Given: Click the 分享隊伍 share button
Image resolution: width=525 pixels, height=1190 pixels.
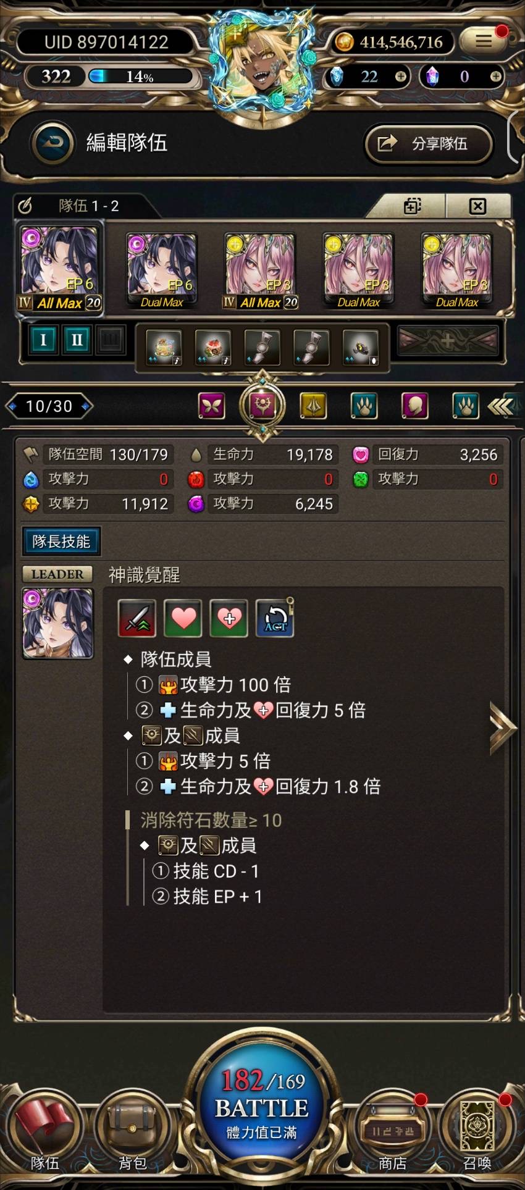Looking at the screenshot, I should 429,144.
